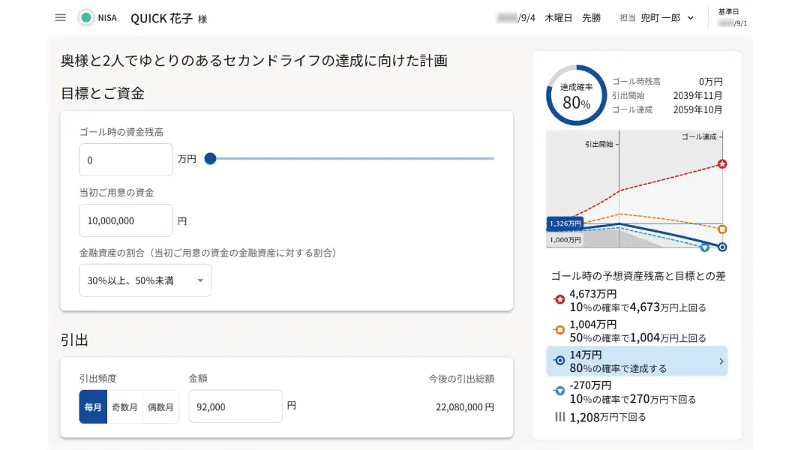
Task: Click the plan title 奥様と2人でゆとりのある…
Action: tap(254, 61)
